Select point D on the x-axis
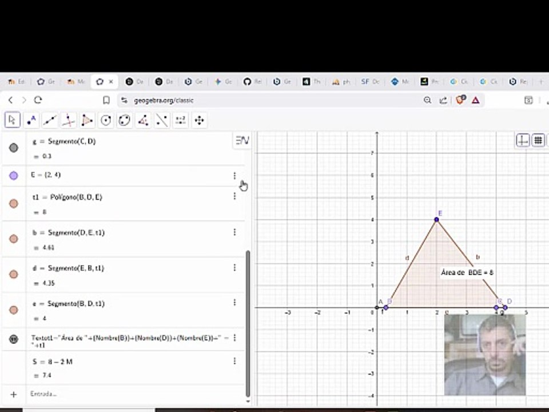Screen dimensions: 549x412 (x=505, y=308)
